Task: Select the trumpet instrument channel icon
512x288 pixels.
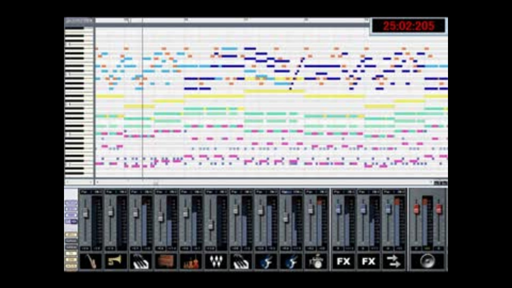Action: [x=116, y=261]
